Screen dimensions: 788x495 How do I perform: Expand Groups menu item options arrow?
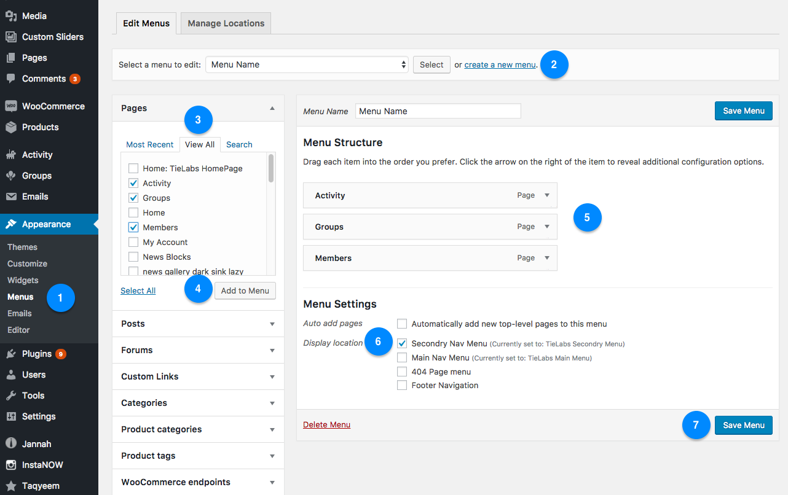pyautogui.click(x=547, y=227)
